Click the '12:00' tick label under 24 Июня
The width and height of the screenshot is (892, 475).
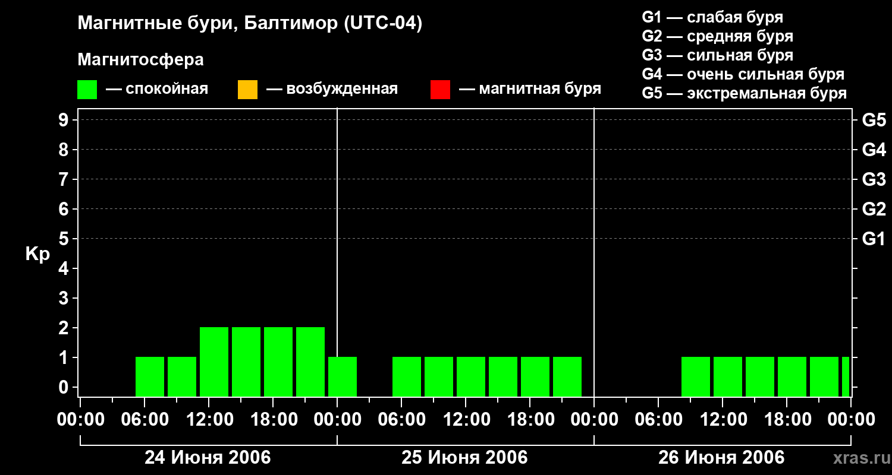[209, 420]
